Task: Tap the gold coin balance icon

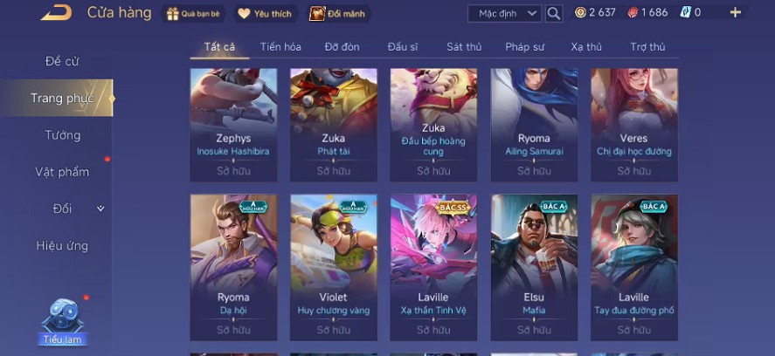Action: coord(581,13)
